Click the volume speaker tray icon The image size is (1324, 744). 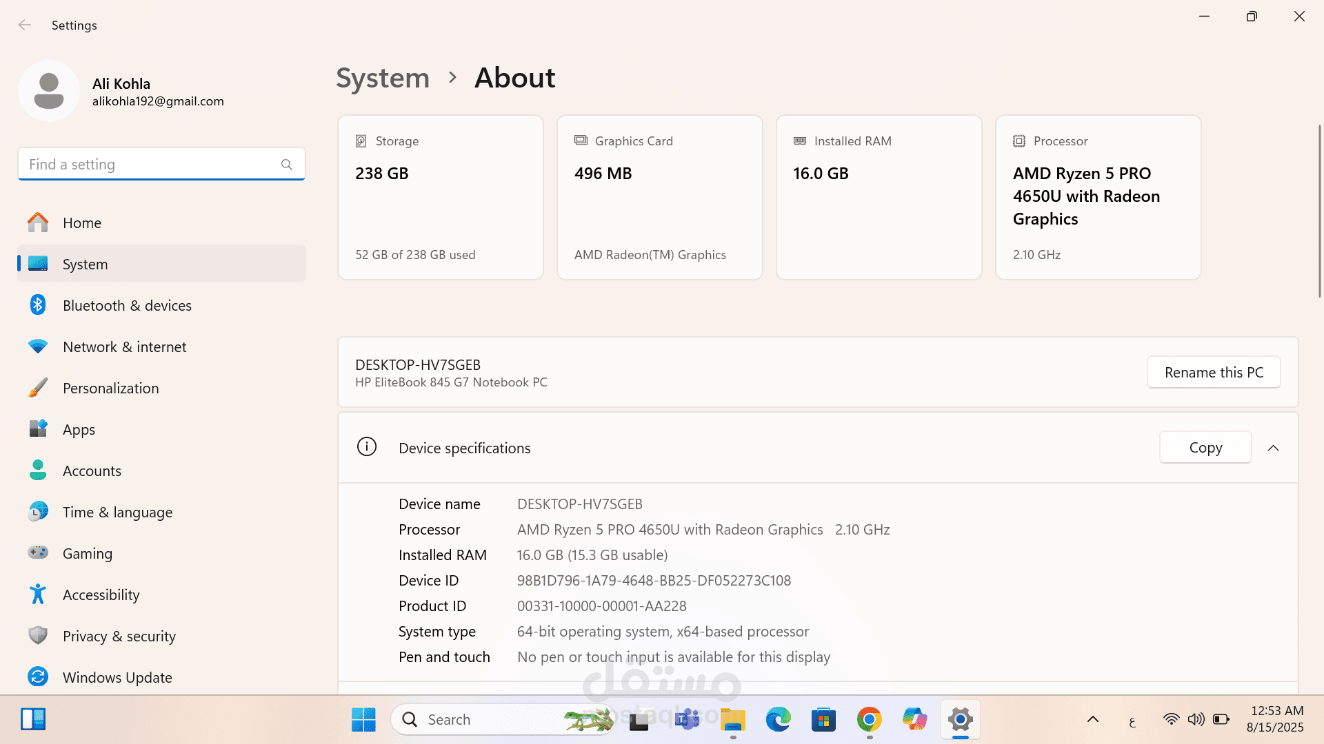point(1196,719)
